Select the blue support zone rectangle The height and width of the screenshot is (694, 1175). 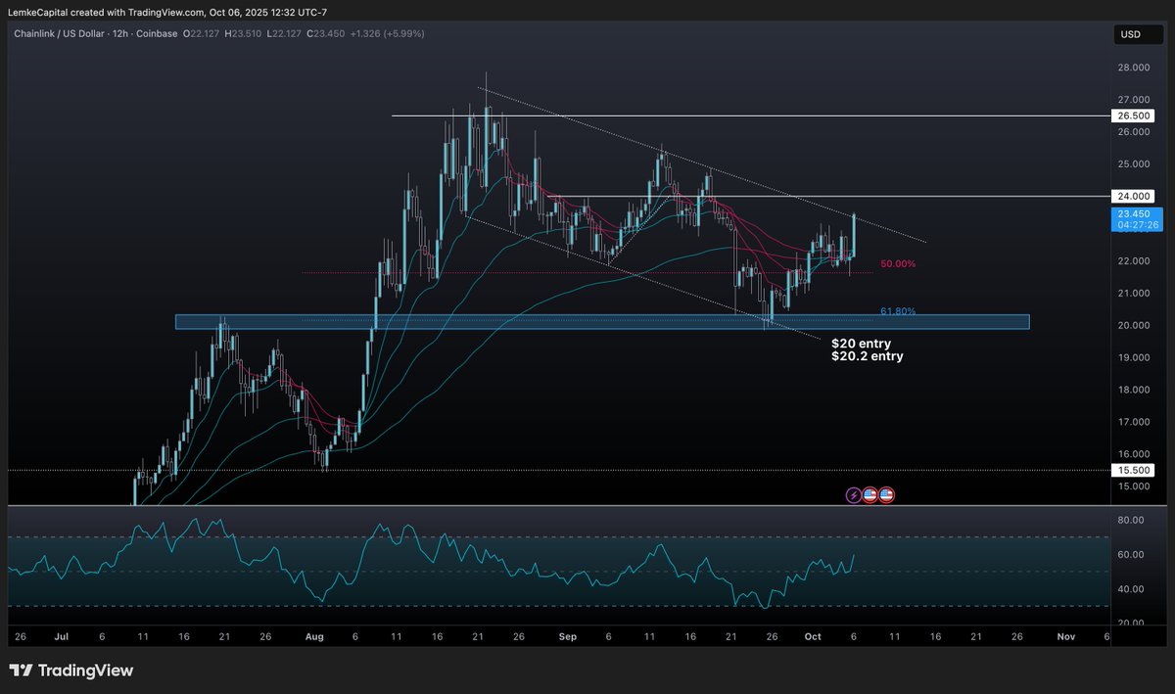602,322
